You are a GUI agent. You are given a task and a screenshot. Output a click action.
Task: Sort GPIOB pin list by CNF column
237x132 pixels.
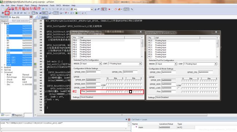point(102,37)
